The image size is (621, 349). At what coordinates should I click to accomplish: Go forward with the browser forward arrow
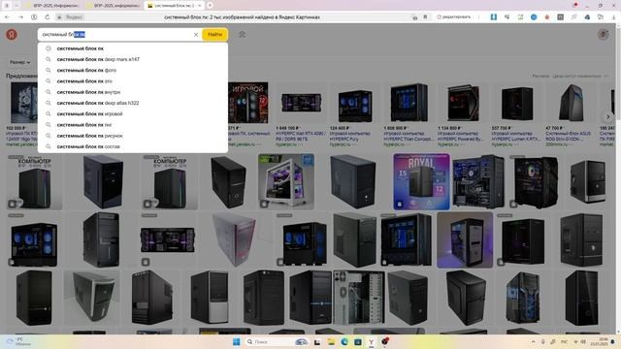[x=20, y=17]
